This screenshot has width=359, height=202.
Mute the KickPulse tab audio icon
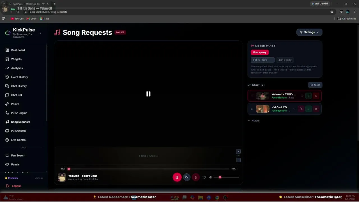click(x=43, y=4)
